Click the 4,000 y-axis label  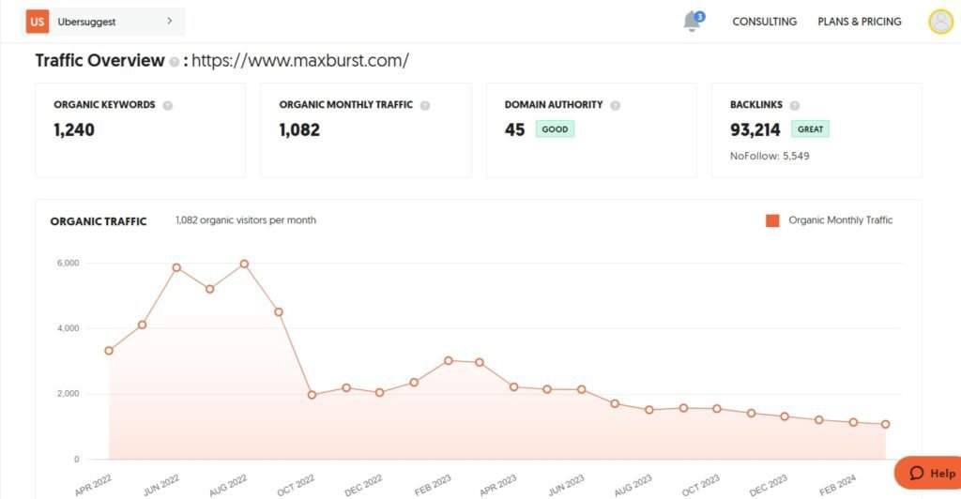click(68, 328)
